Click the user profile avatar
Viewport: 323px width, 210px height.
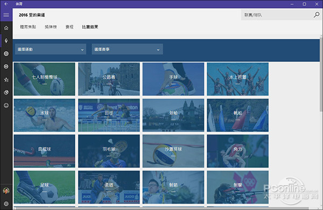[6, 191]
